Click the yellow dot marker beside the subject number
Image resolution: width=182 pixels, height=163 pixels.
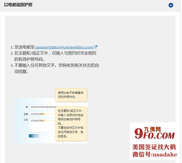point(44,114)
